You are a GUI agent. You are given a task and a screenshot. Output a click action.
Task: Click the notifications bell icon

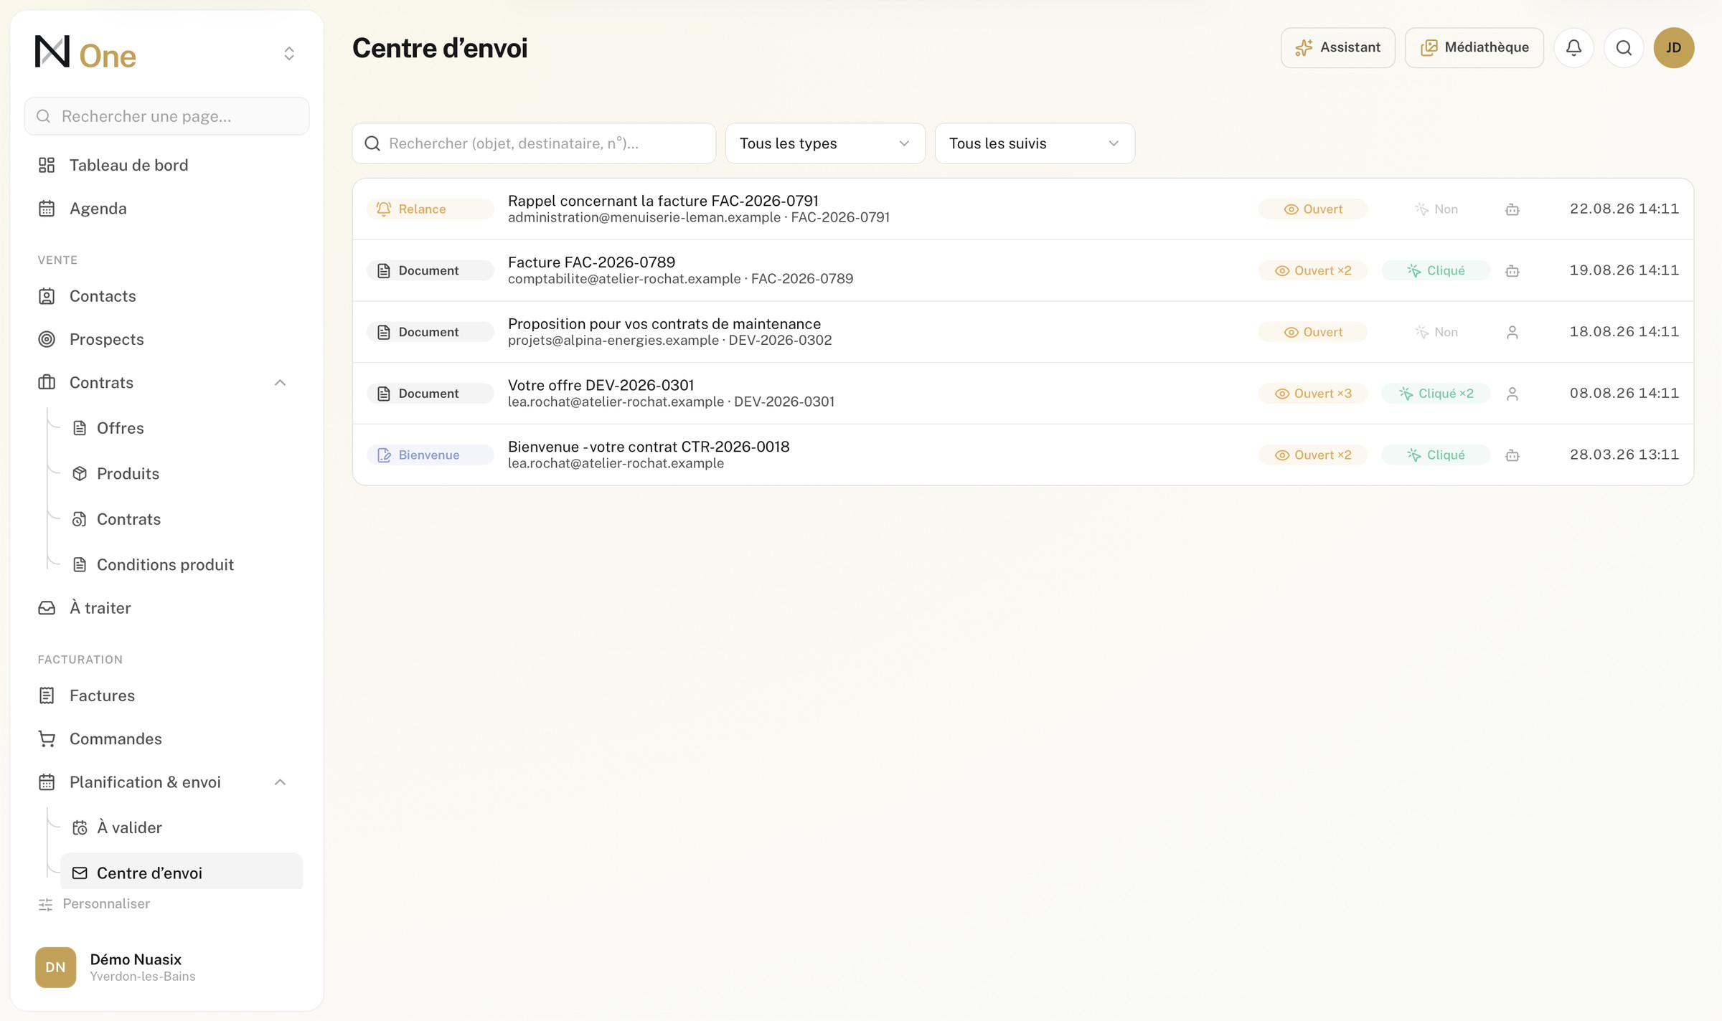(1573, 47)
